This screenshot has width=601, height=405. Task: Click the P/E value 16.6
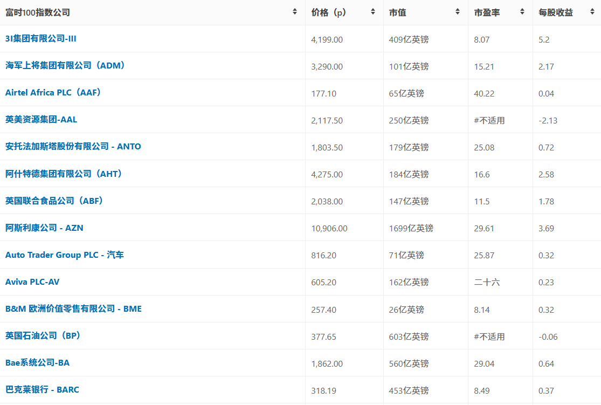(x=482, y=175)
